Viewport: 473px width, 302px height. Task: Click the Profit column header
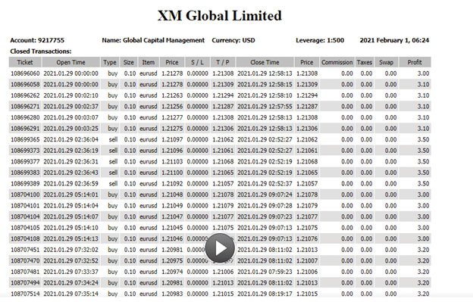415,62
